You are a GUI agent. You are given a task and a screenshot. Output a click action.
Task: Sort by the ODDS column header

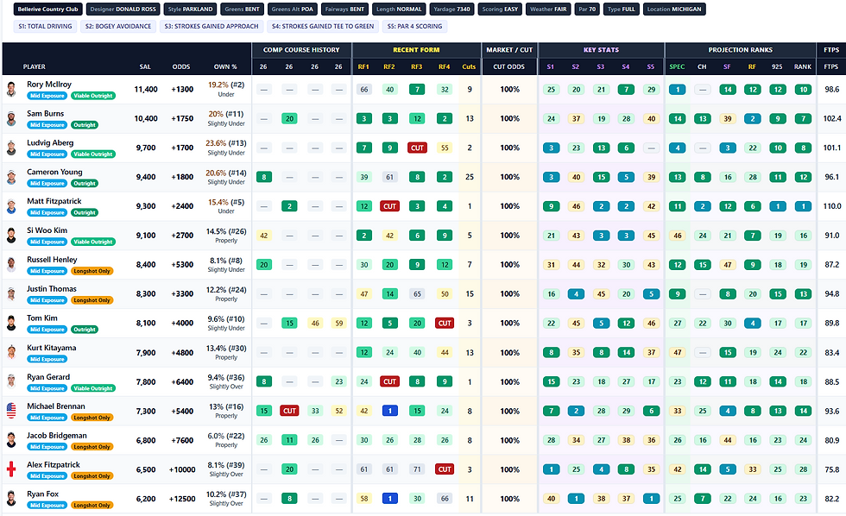181,66
